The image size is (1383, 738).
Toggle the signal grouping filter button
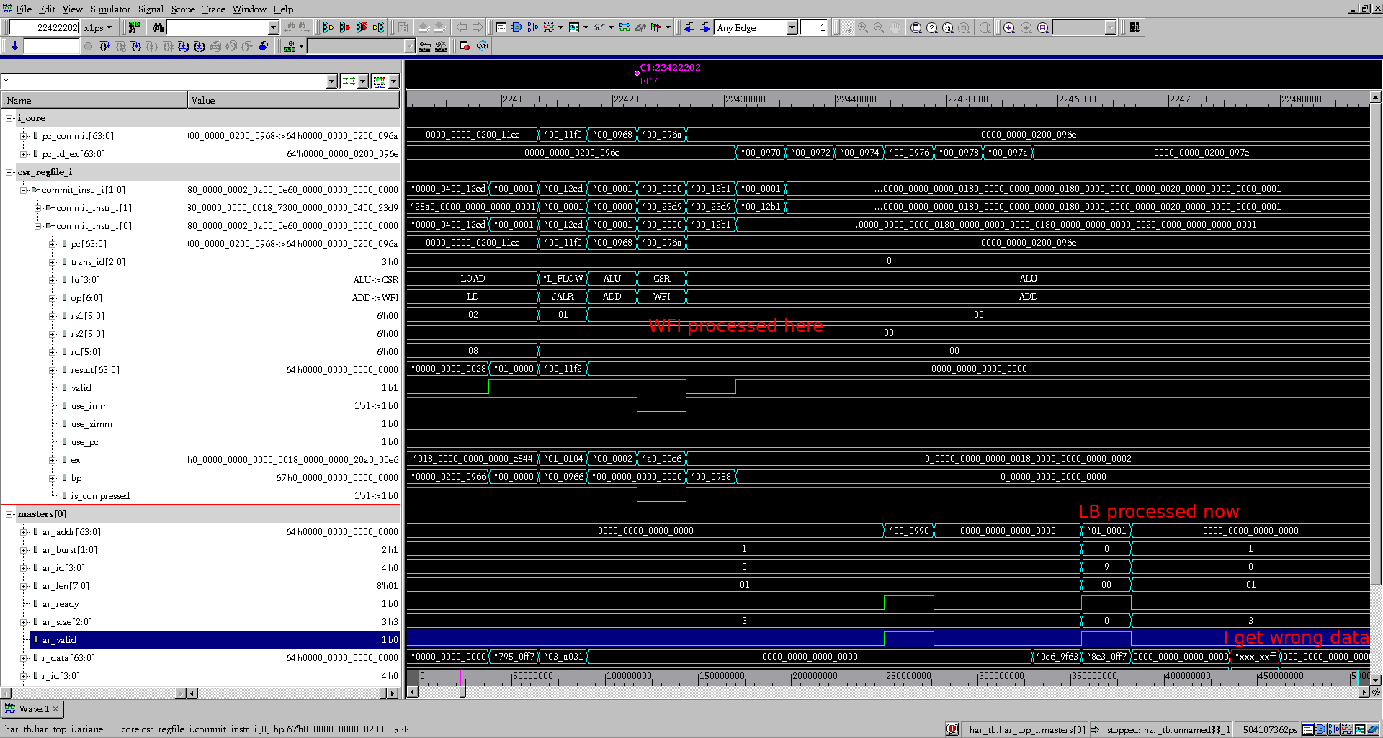click(x=349, y=81)
